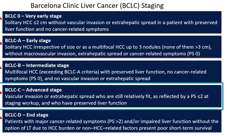Click the red arrow beside BCLC-A
This screenshot has height=136, width=227.
click(x=1, y=43)
